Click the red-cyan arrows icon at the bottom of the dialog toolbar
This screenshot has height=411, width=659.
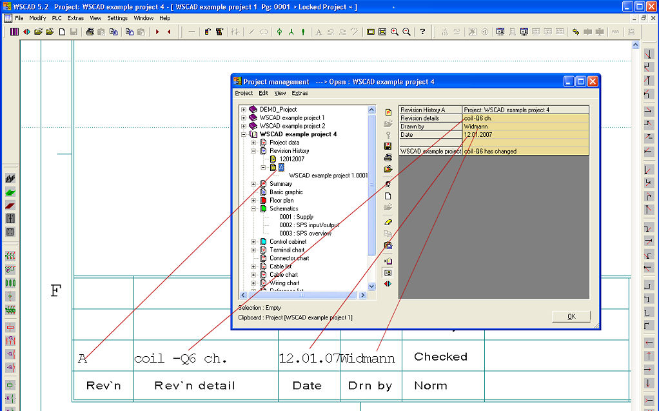click(388, 284)
